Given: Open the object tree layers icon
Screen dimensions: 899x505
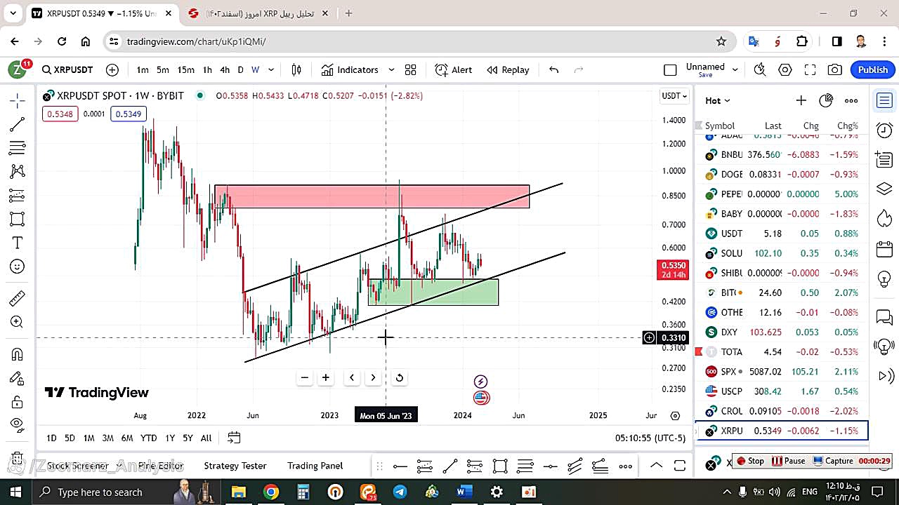Looking at the screenshot, I should click(884, 189).
